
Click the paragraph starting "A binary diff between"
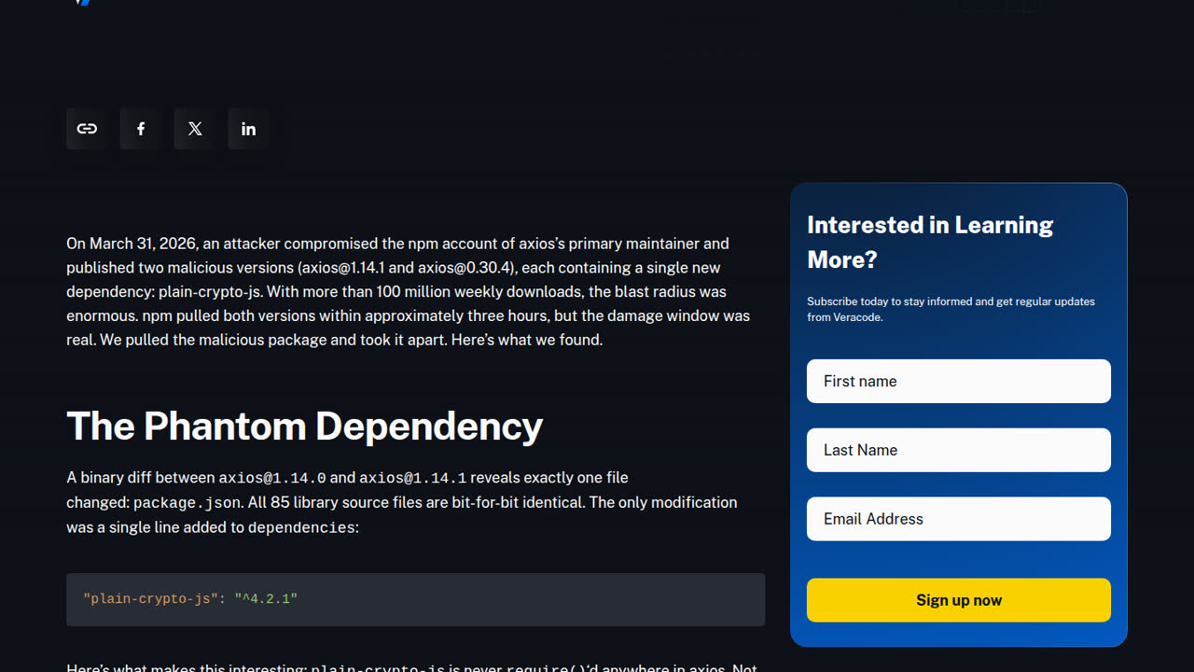402,502
